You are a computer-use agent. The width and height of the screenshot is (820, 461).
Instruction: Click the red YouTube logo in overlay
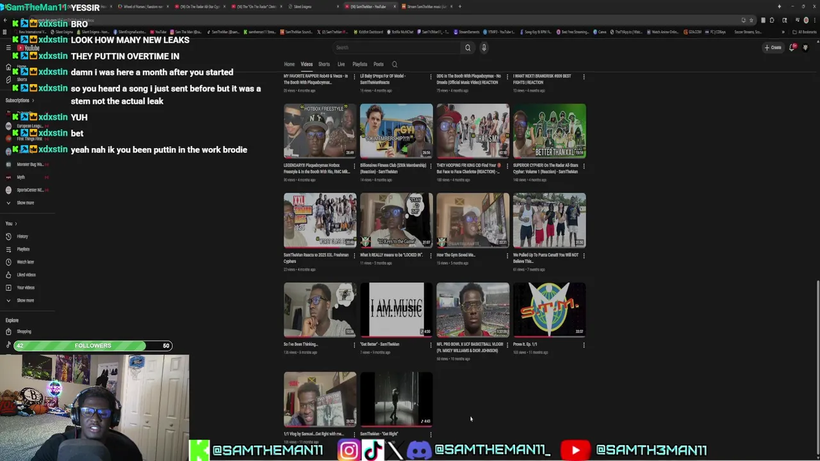575,450
